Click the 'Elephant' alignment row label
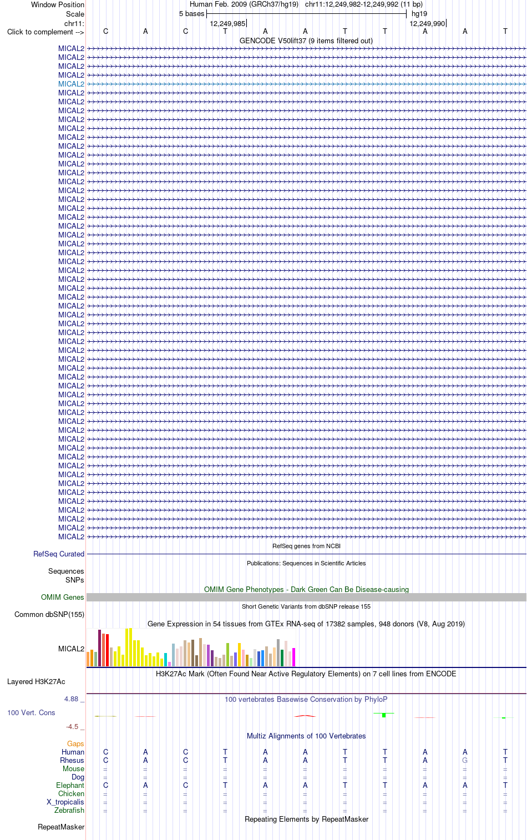 click(x=70, y=785)
